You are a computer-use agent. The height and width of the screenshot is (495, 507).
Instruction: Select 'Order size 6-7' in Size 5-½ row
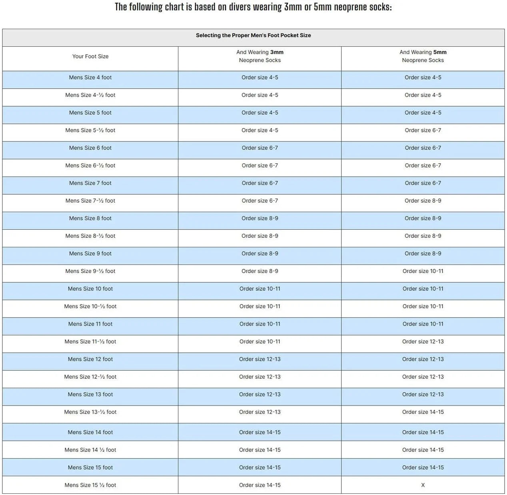click(423, 130)
